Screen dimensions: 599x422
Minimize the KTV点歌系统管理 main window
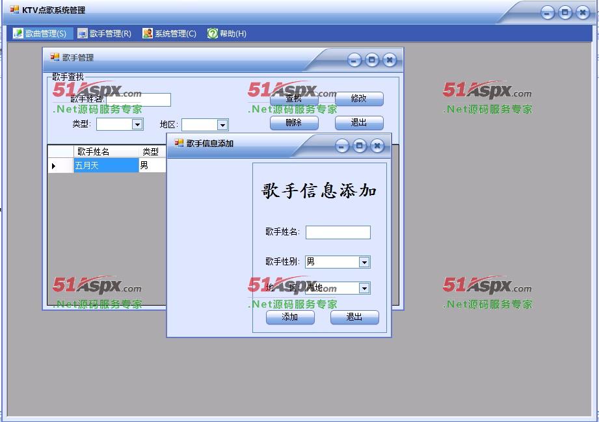click(548, 13)
